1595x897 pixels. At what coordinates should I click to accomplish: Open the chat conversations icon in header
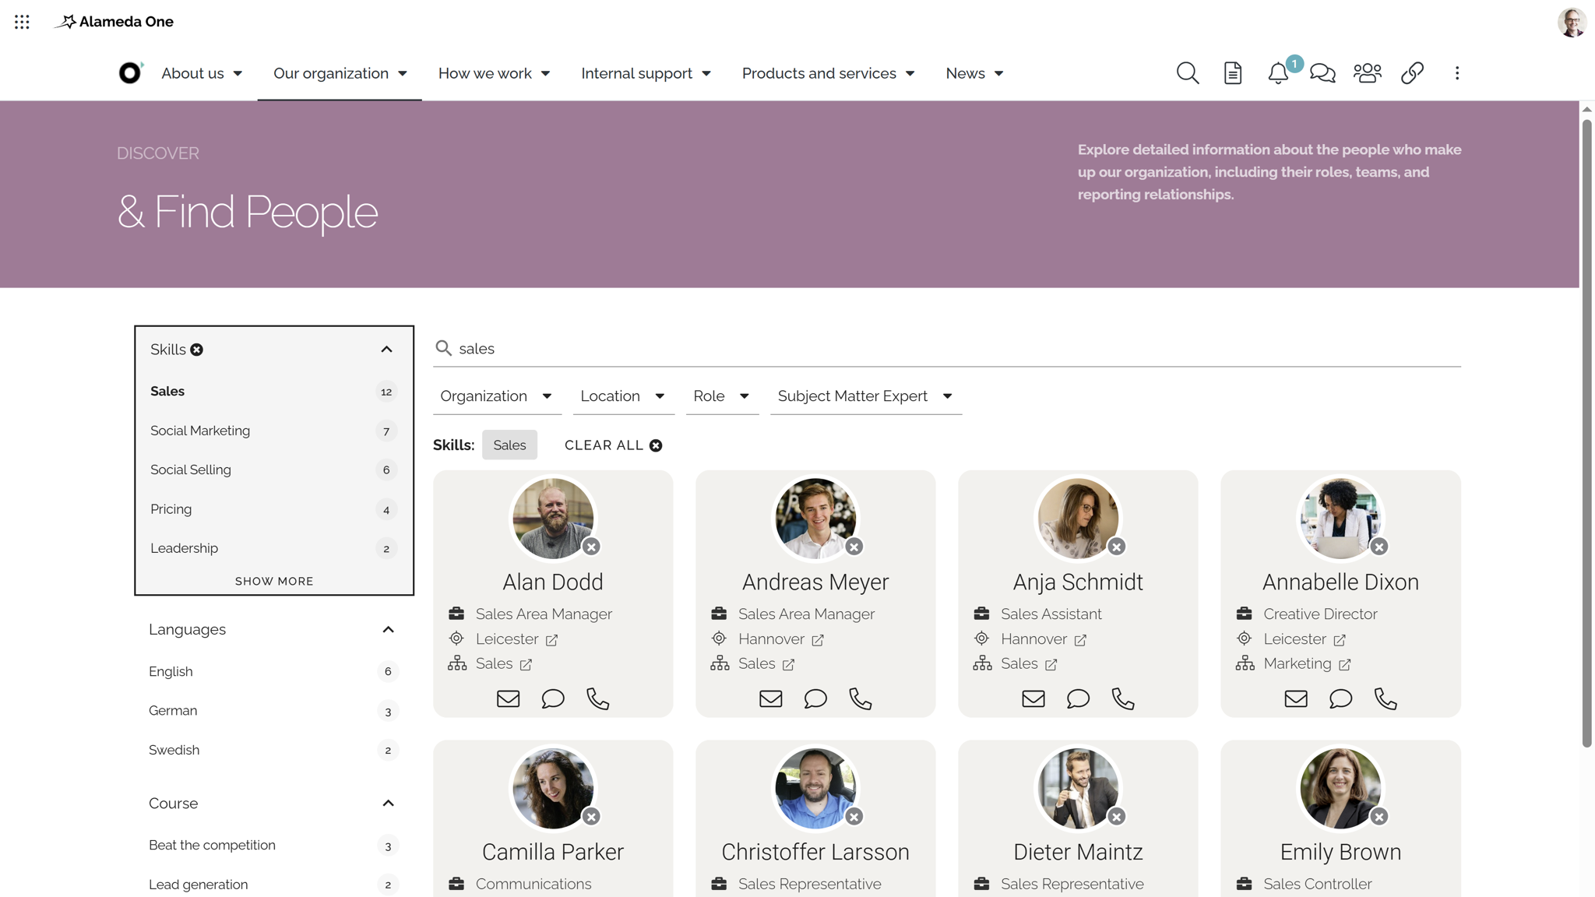(1322, 73)
